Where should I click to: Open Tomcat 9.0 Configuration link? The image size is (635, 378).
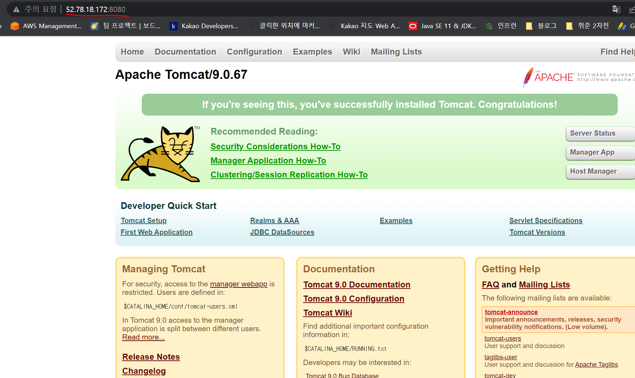pos(354,299)
